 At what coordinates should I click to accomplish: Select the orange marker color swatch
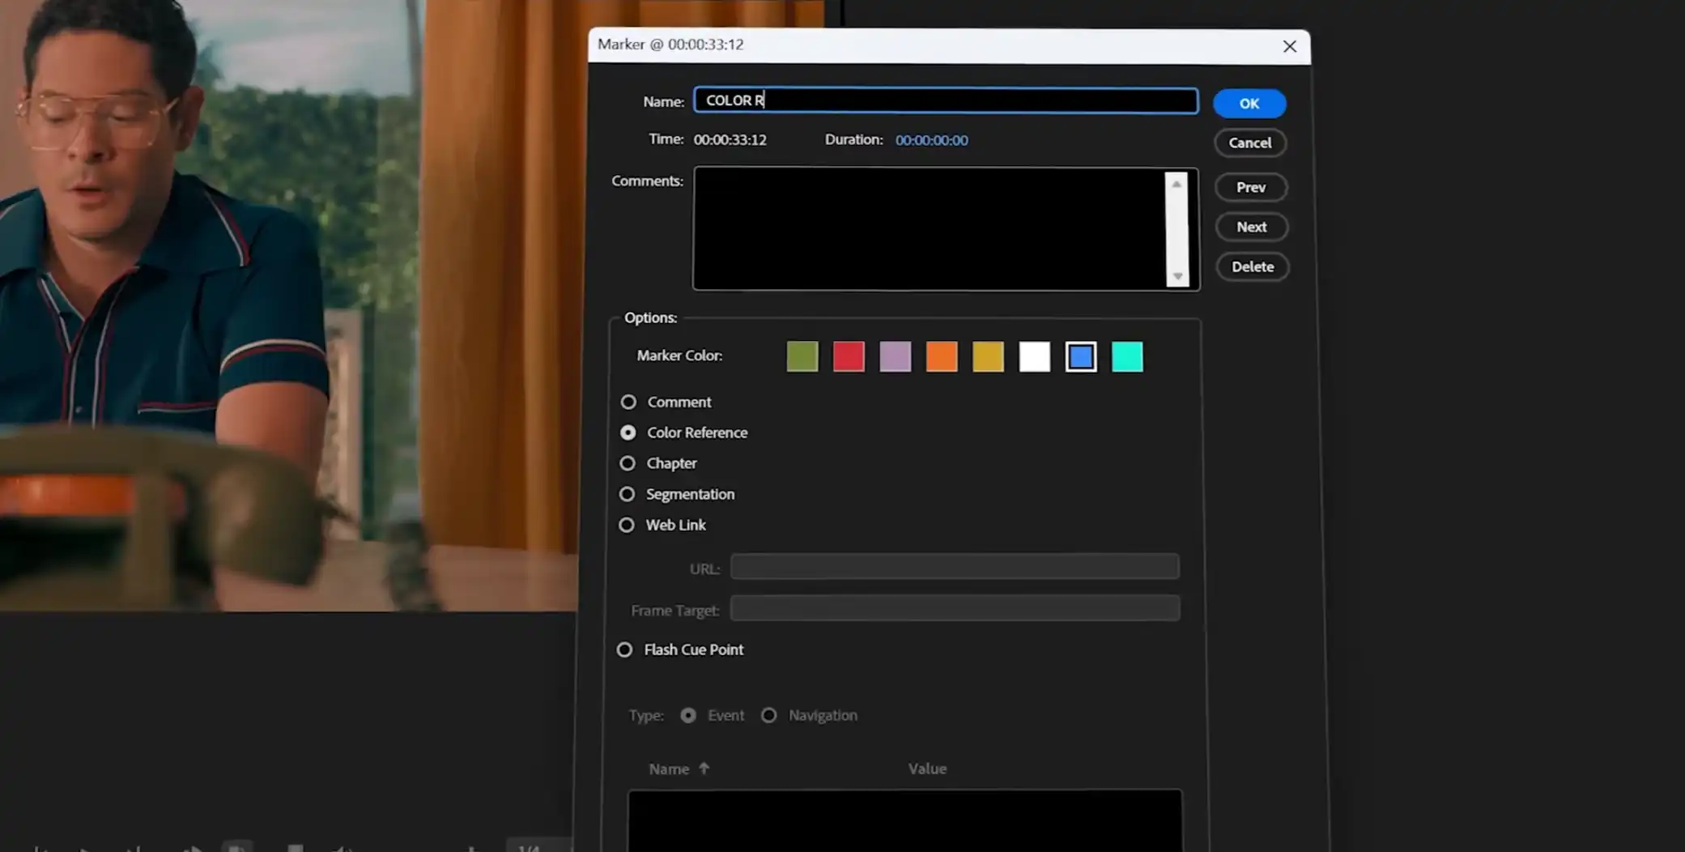coord(942,356)
